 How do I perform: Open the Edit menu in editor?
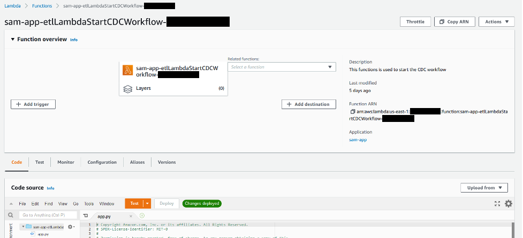[x=35, y=204]
